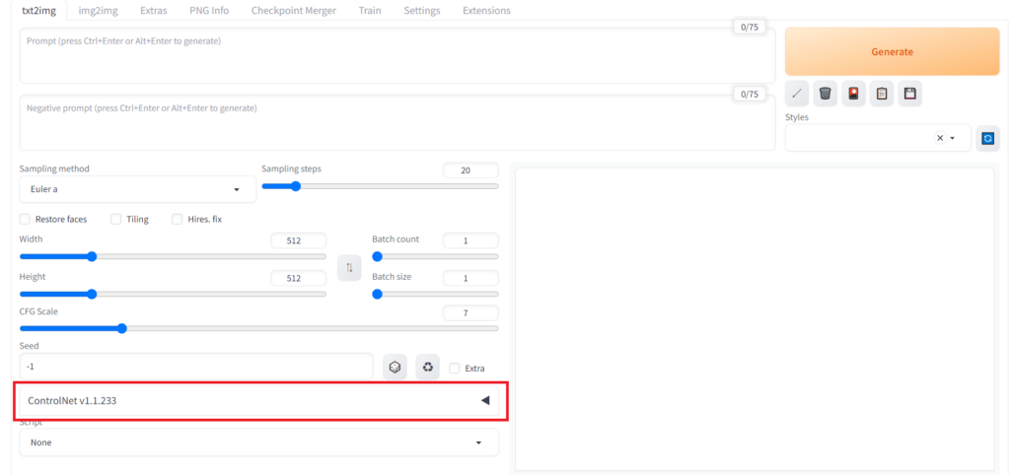Click the dice randomize seed icon
The width and height of the screenshot is (1010, 475).
click(x=395, y=368)
